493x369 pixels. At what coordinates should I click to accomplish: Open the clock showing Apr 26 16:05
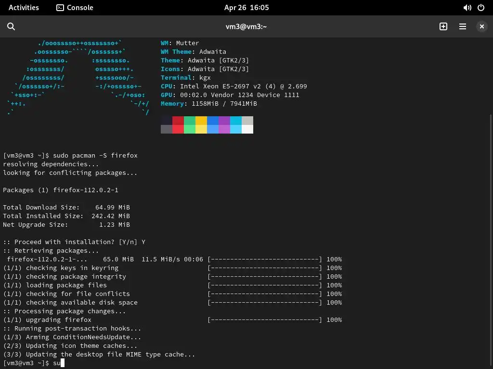pos(246,8)
